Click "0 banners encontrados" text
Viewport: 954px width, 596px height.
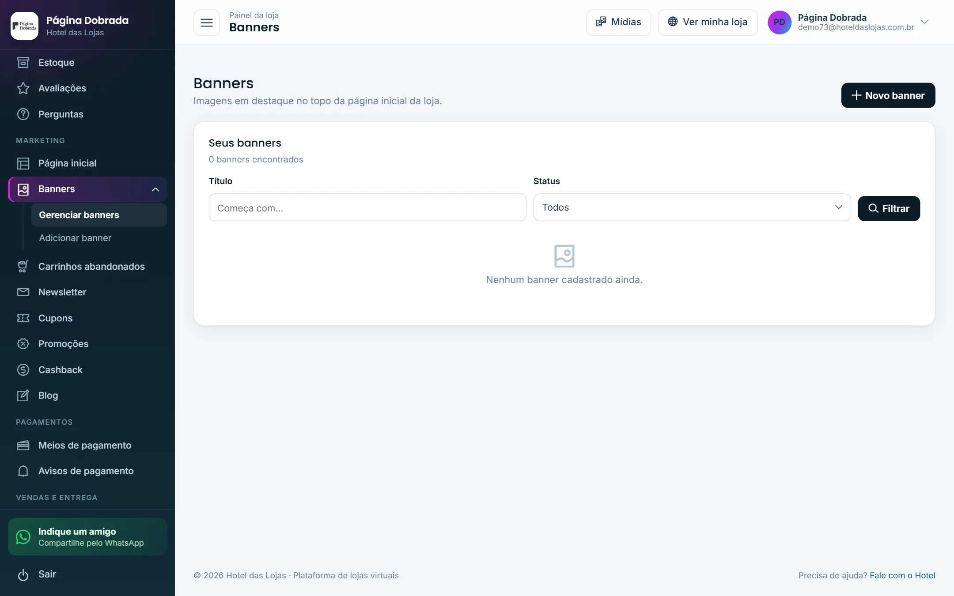(x=256, y=159)
